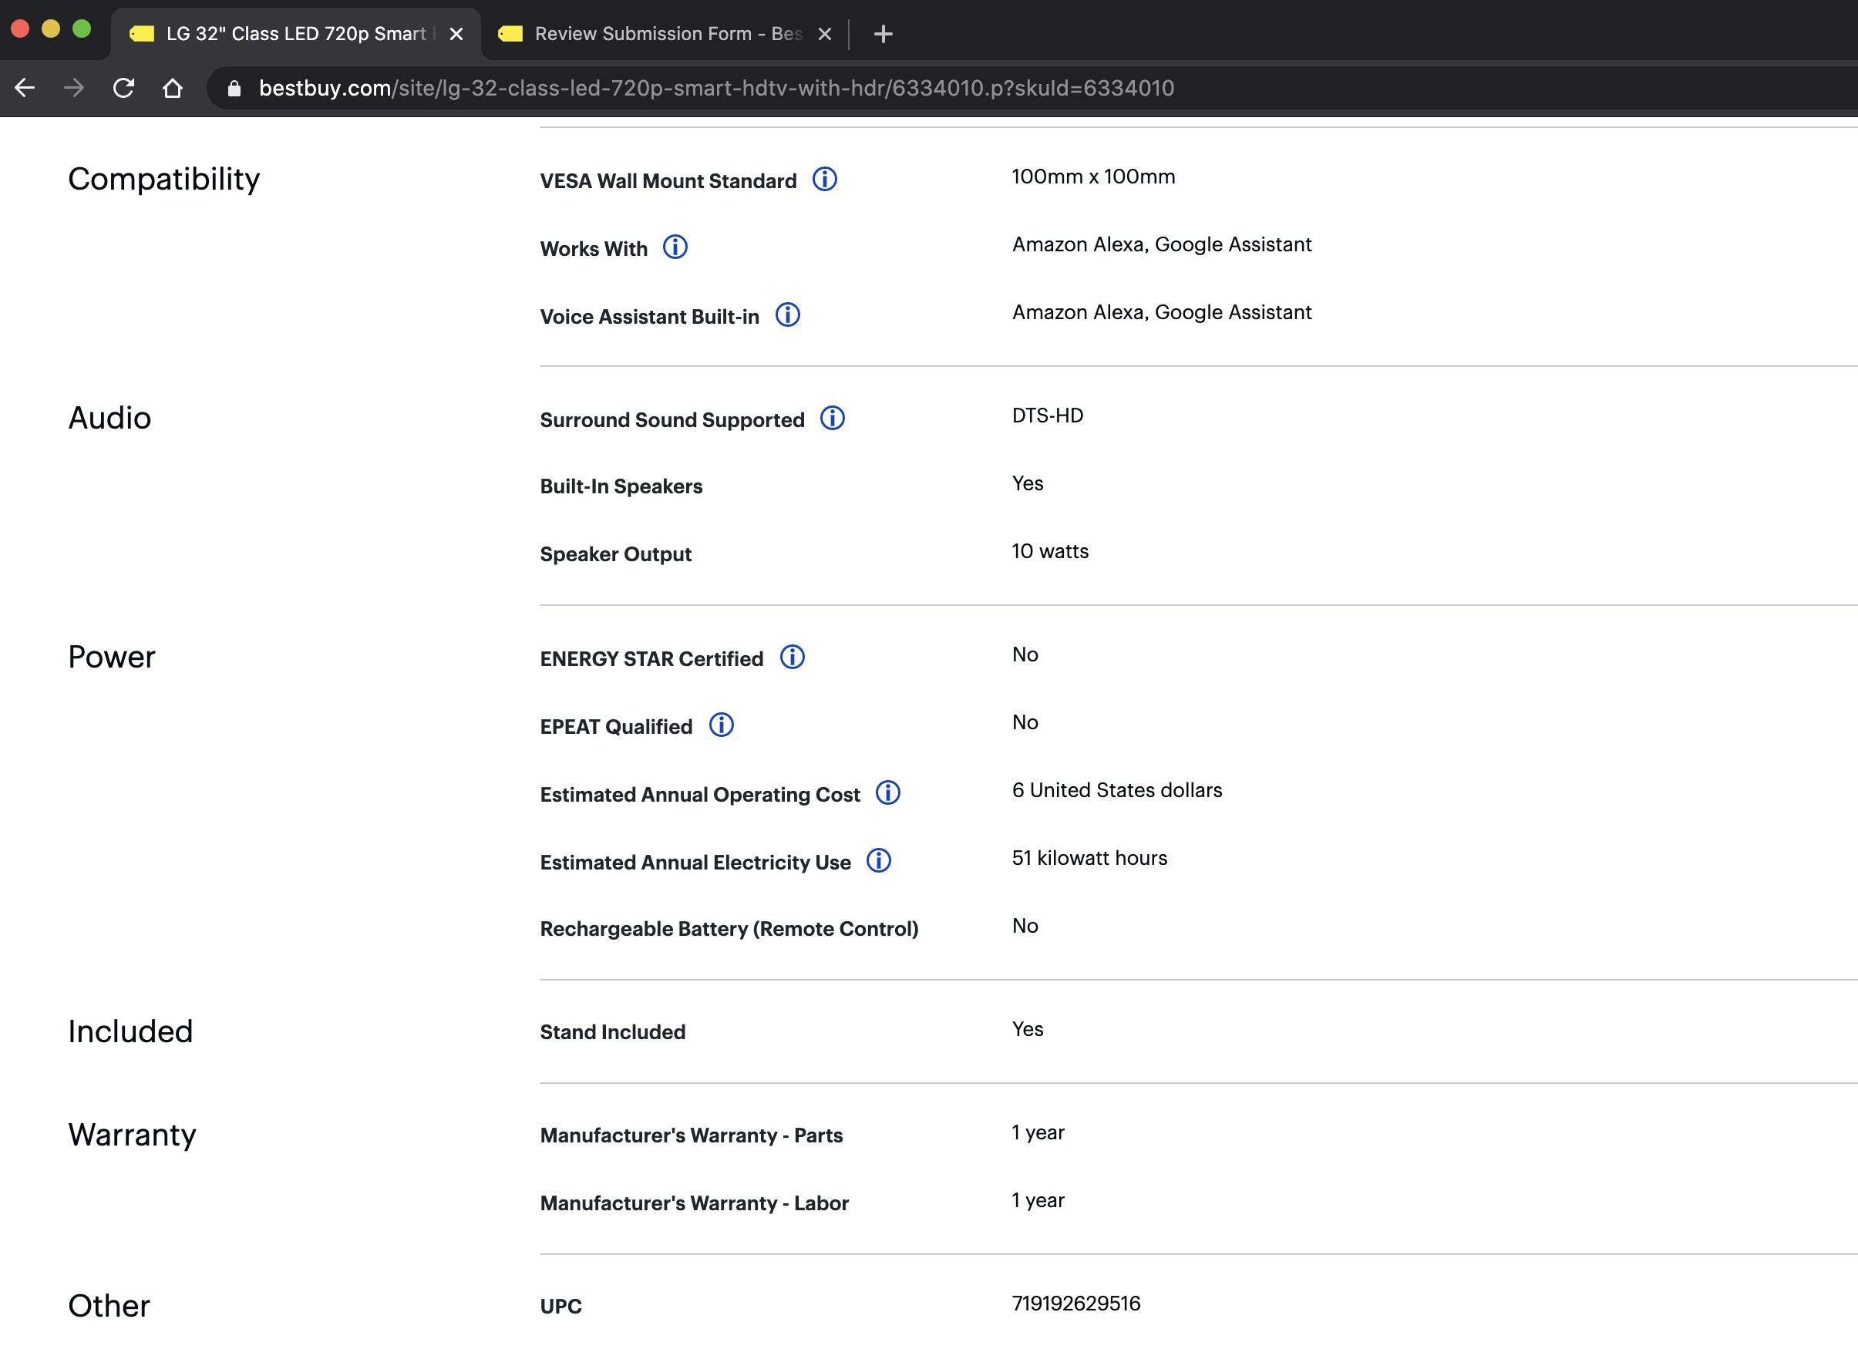Click info icon beside Voice Assistant Built-in
Screen dimensions: 1858x1349
click(787, 315)
